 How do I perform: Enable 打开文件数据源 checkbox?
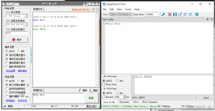tap(7, 92)
